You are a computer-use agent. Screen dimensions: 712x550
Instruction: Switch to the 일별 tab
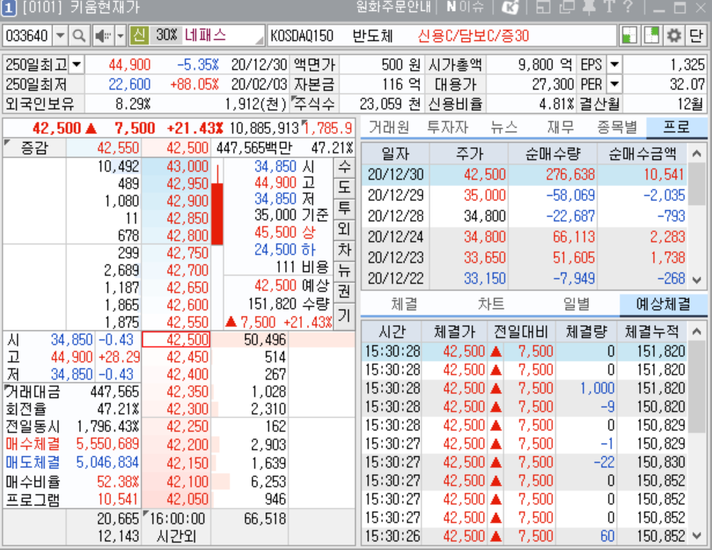click(576, 304)
